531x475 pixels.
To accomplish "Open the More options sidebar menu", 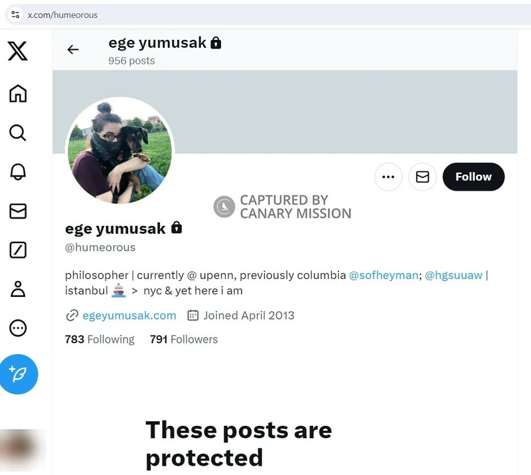I will click(17, 328).
